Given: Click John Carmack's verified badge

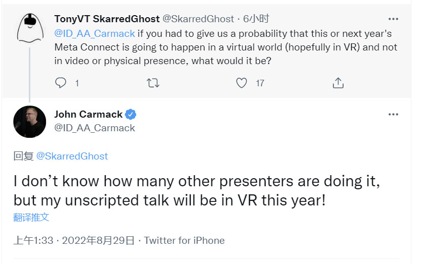Looking at the screenshot, I should pos(131,115).
